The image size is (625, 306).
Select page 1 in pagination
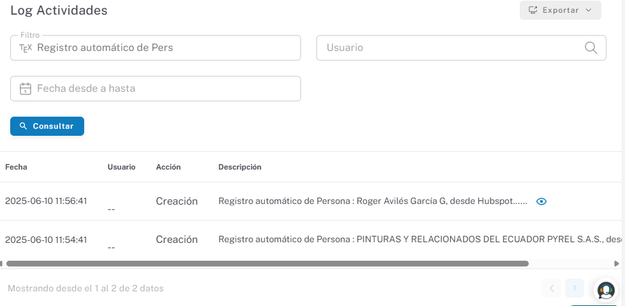pos(575,289)
